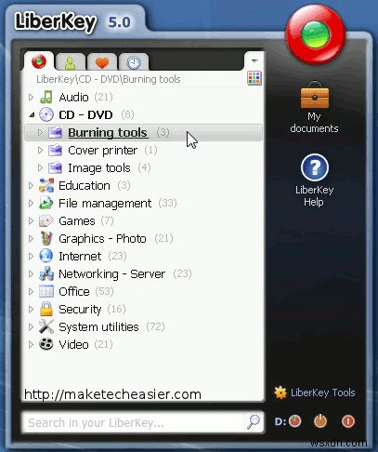Image resolution: width=378 pixels, height=452 pixels.
Task: Select the Image tools subfolder
Action: click(99, 168)
